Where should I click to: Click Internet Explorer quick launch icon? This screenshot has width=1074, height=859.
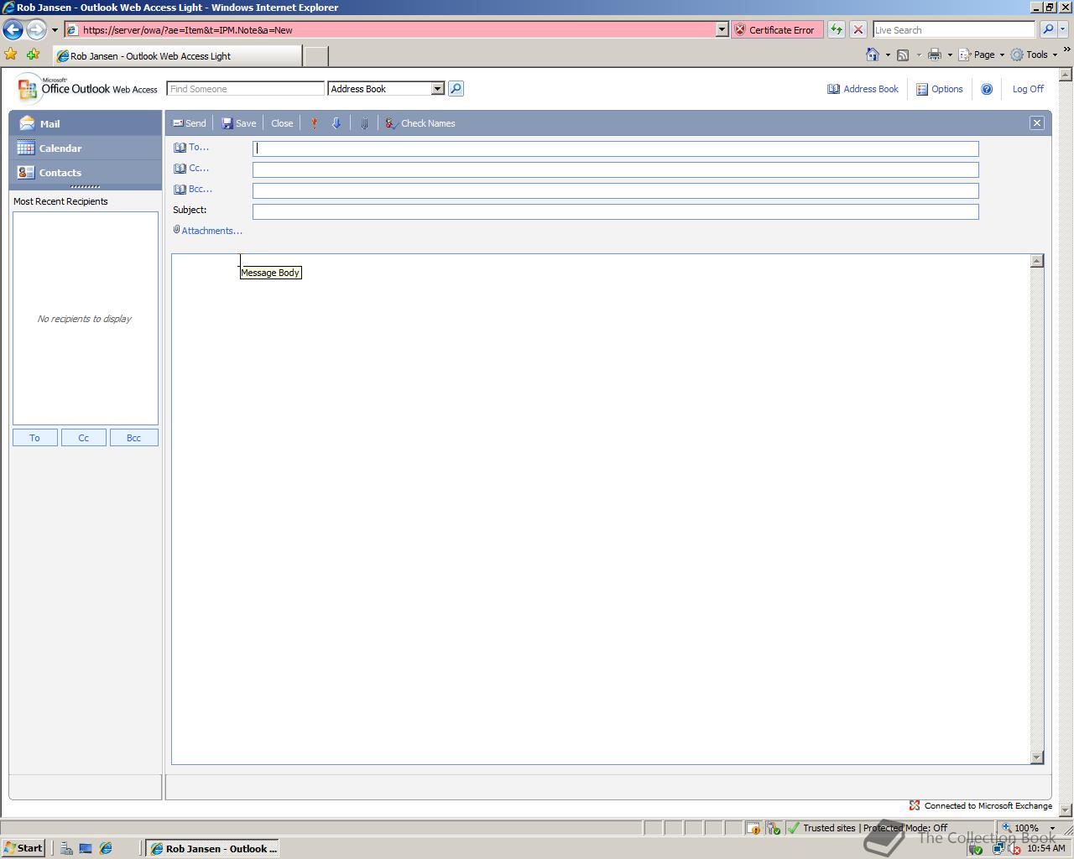coord(106,848)
